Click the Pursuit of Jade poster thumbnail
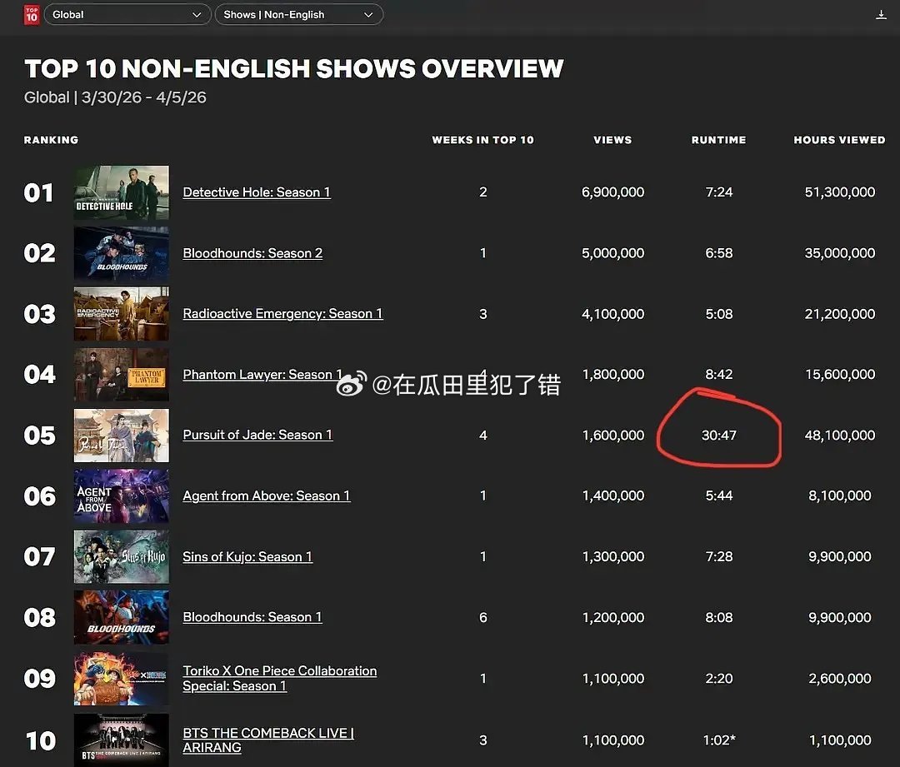Screen dimensions: 900x767 [x=121, y=436]
